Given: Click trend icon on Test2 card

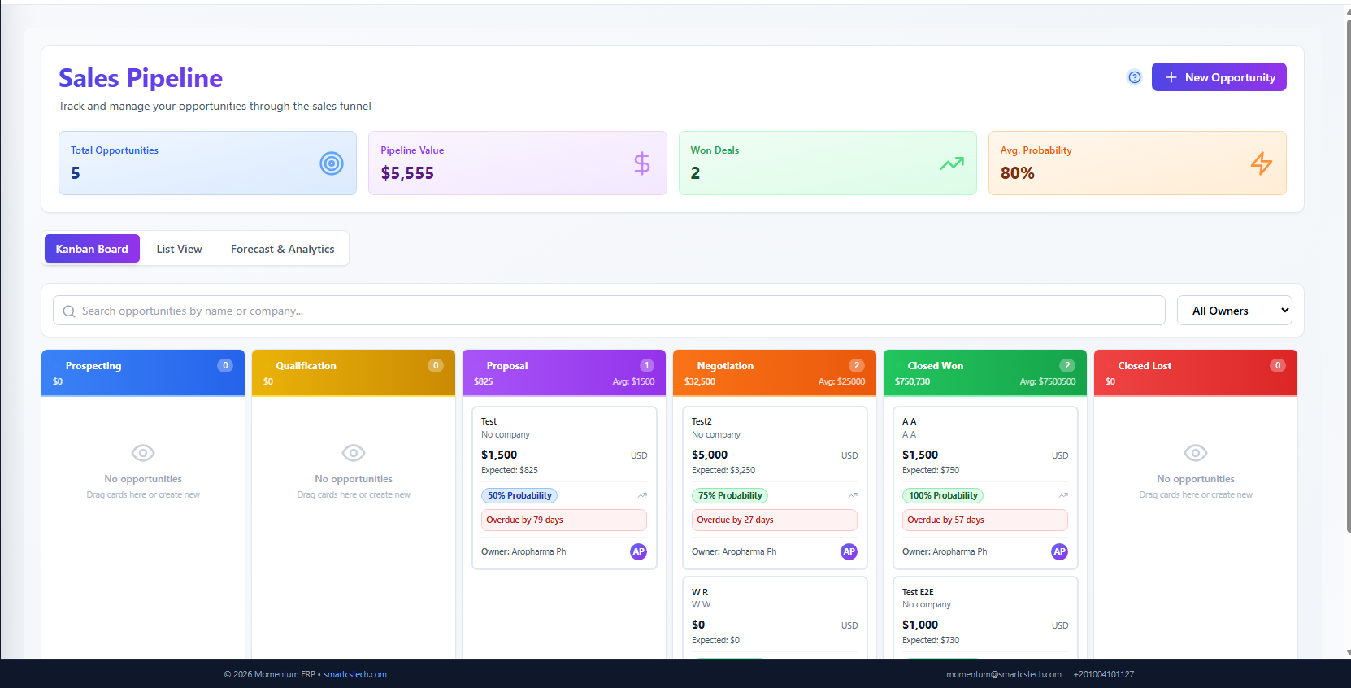Looking at the screenshot, I should tap(853, 495).
